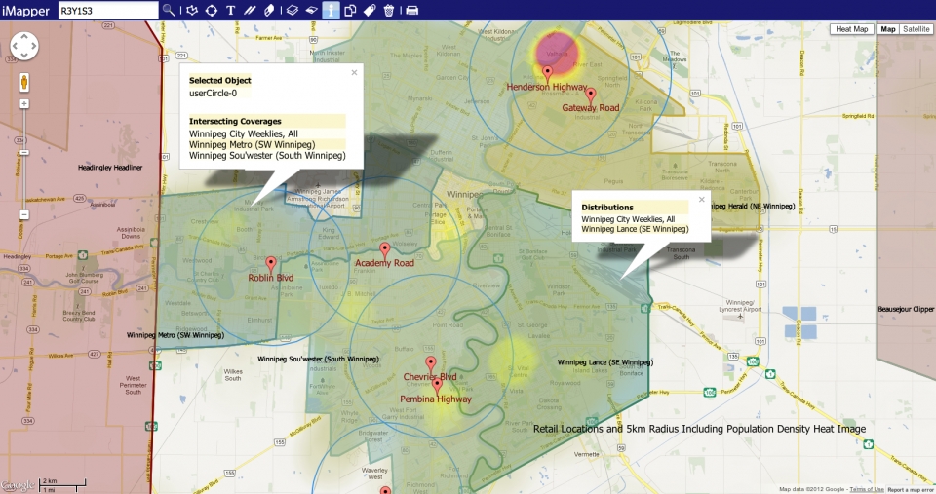The height and width of the screenshot is (494, 936).
Task: Click the Winnipeg Metro (SW Winnipeg) map label
Action: pos(175,335)
